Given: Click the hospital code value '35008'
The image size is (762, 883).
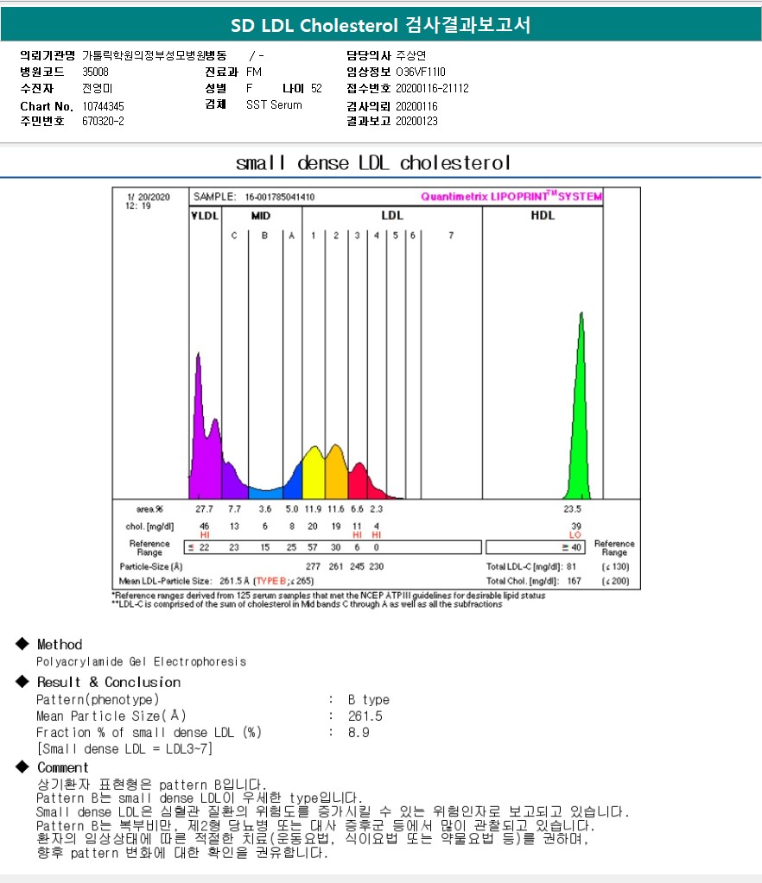Looking at the screenshot, I should pos(95,72).
